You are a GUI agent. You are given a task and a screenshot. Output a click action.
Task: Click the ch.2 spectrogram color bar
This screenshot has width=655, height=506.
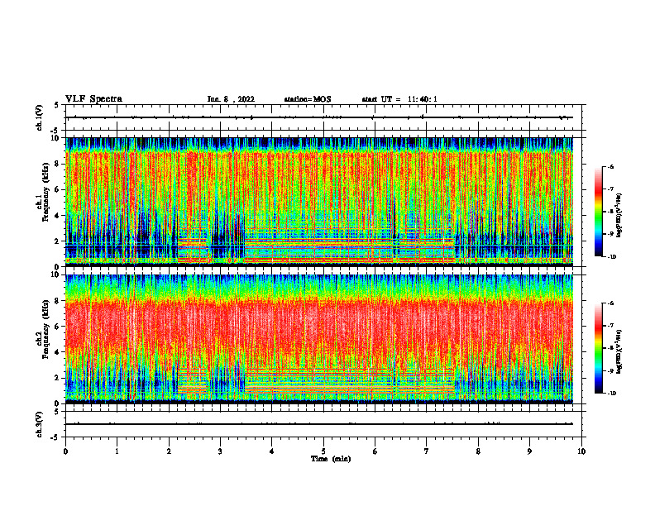(598, 348)
